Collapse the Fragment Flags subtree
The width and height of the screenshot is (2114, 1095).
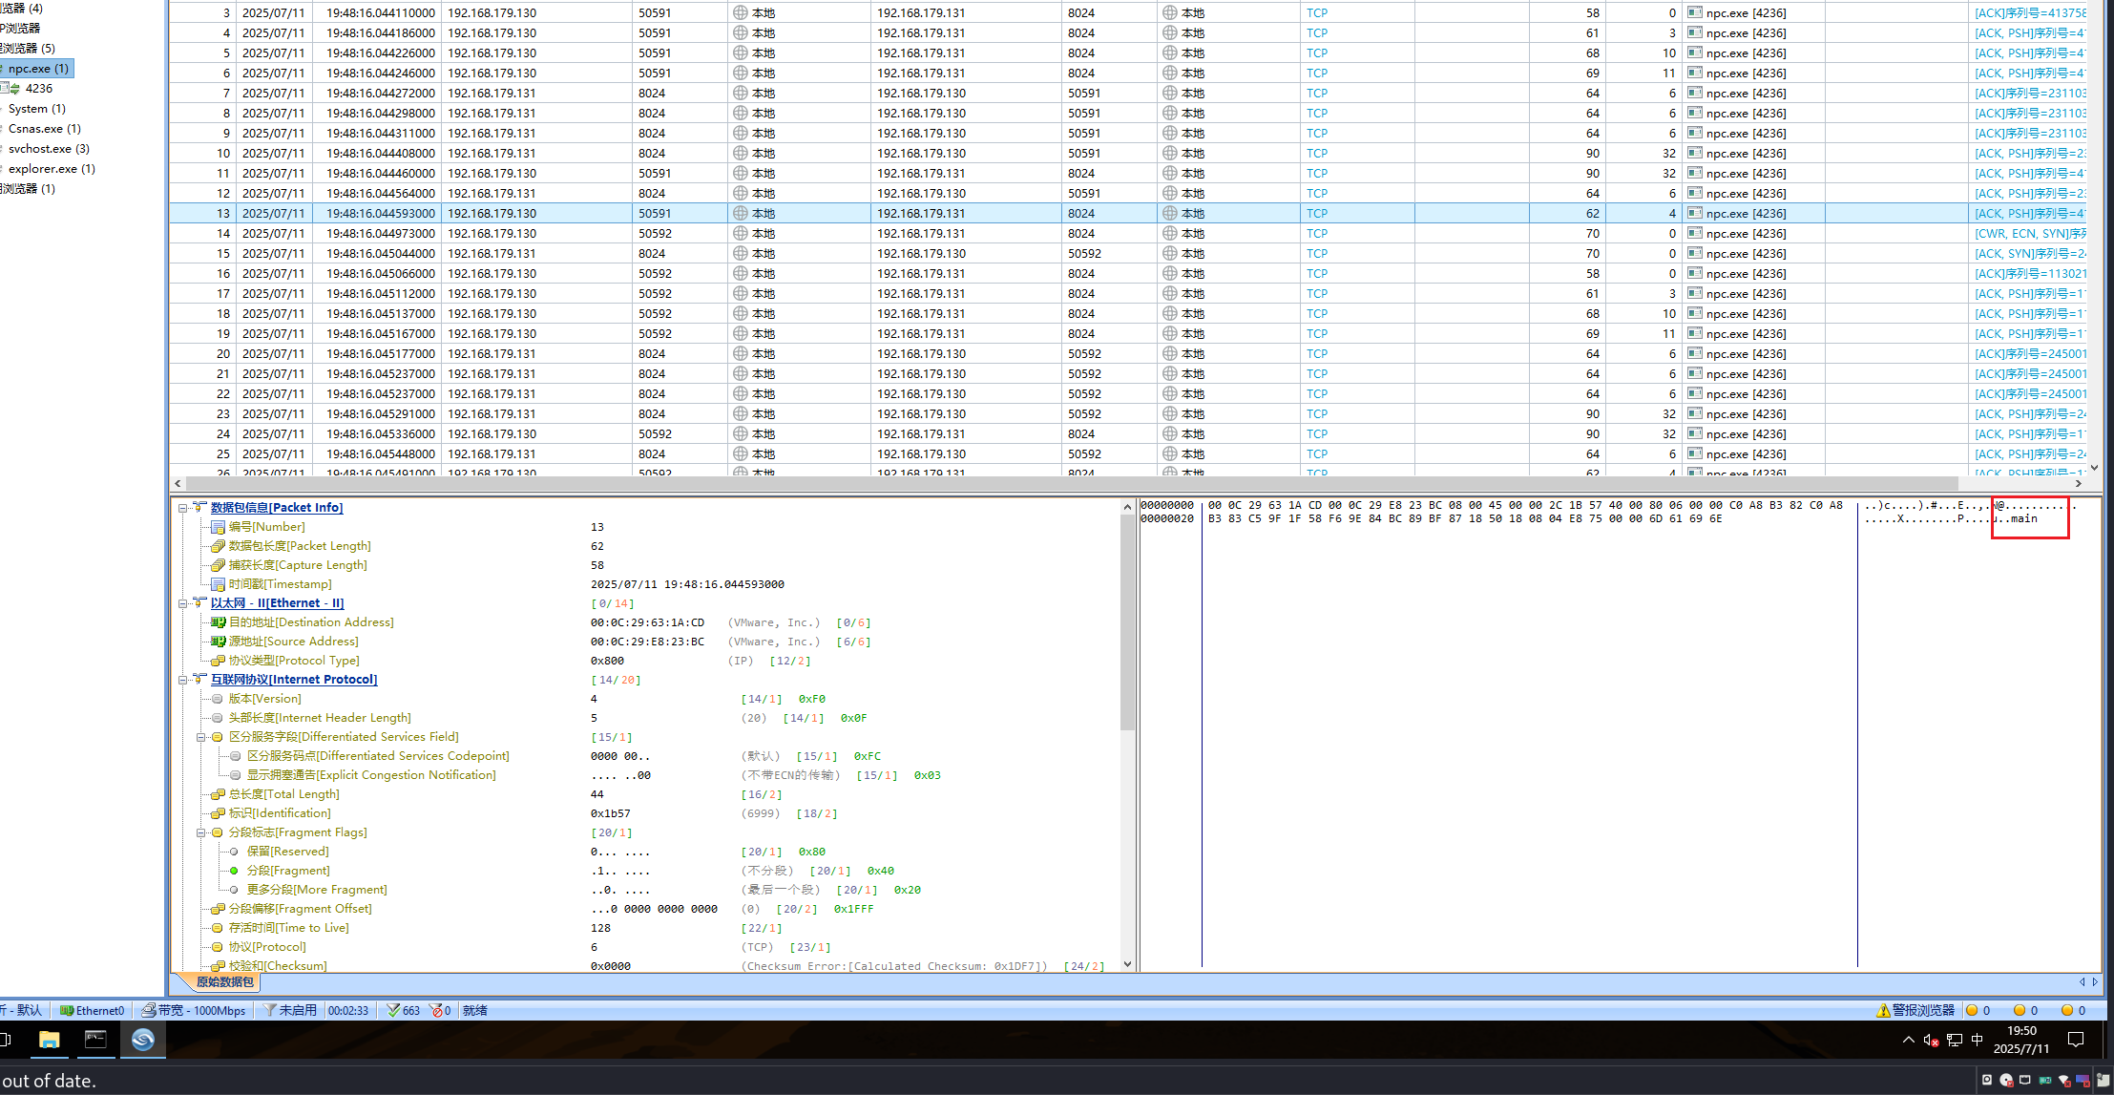(x=201, y=832)
